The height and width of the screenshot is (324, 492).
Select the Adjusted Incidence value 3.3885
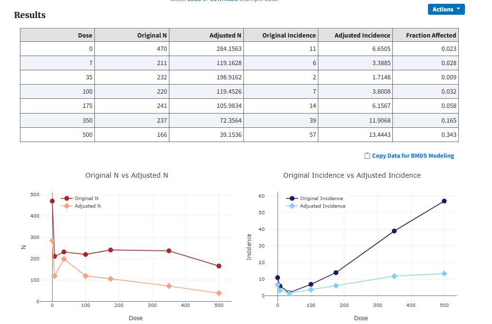coord(381,63)
